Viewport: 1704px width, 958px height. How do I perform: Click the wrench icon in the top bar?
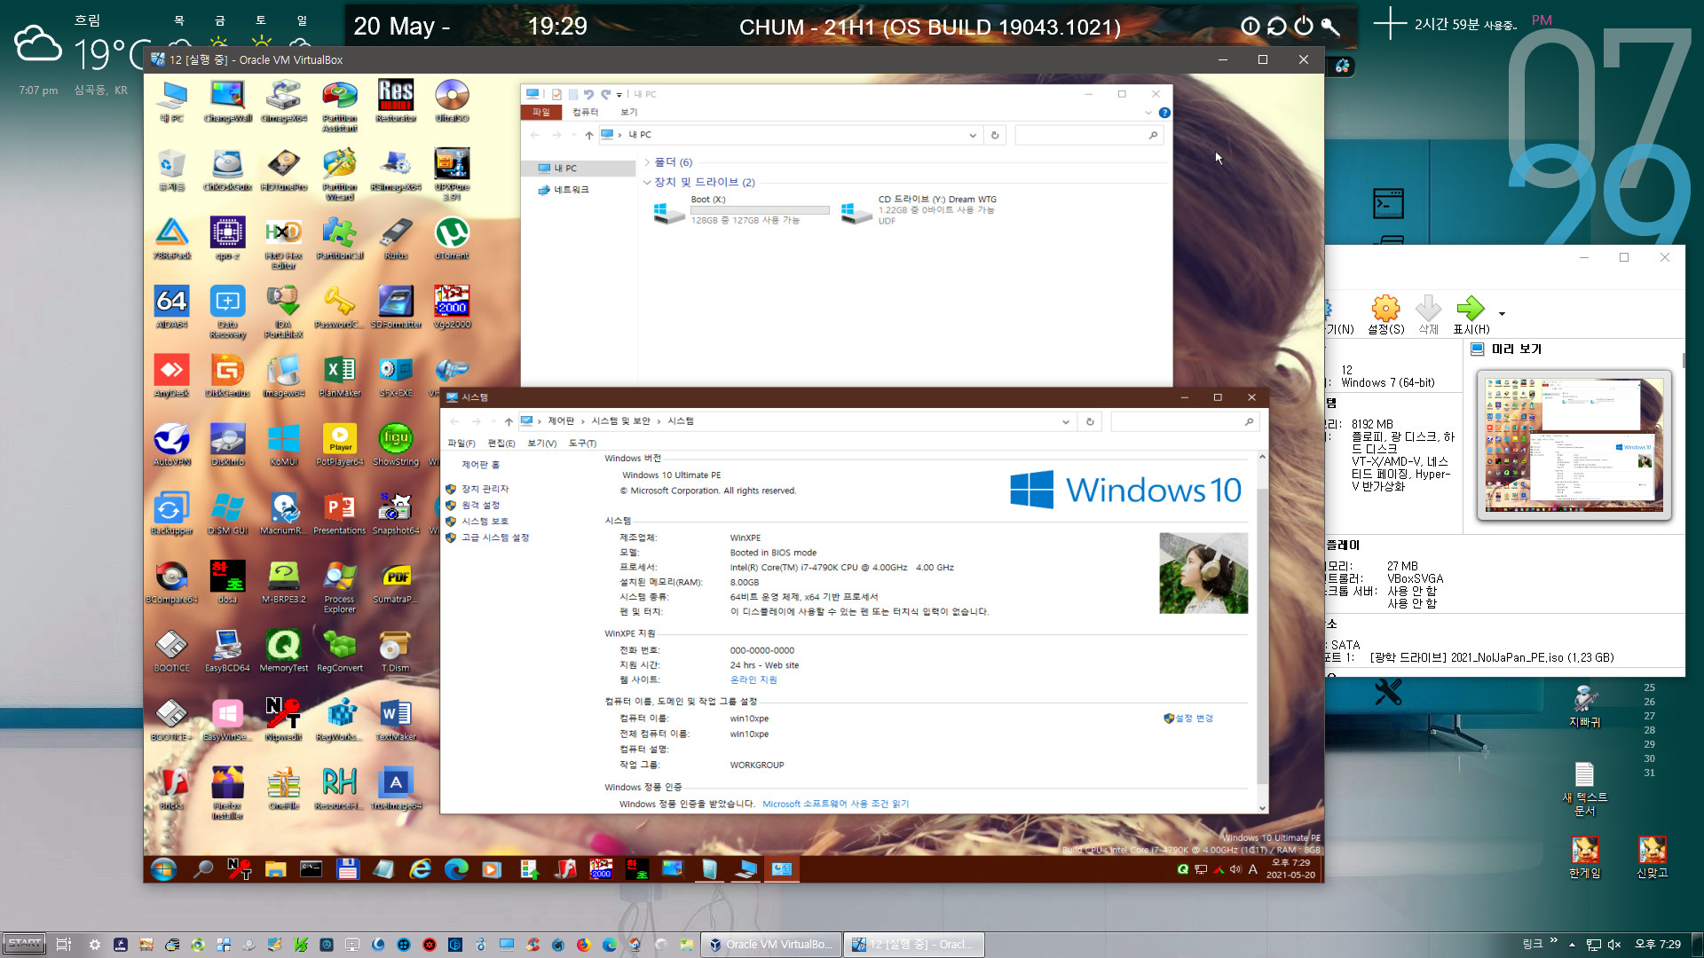[1330, 26]
